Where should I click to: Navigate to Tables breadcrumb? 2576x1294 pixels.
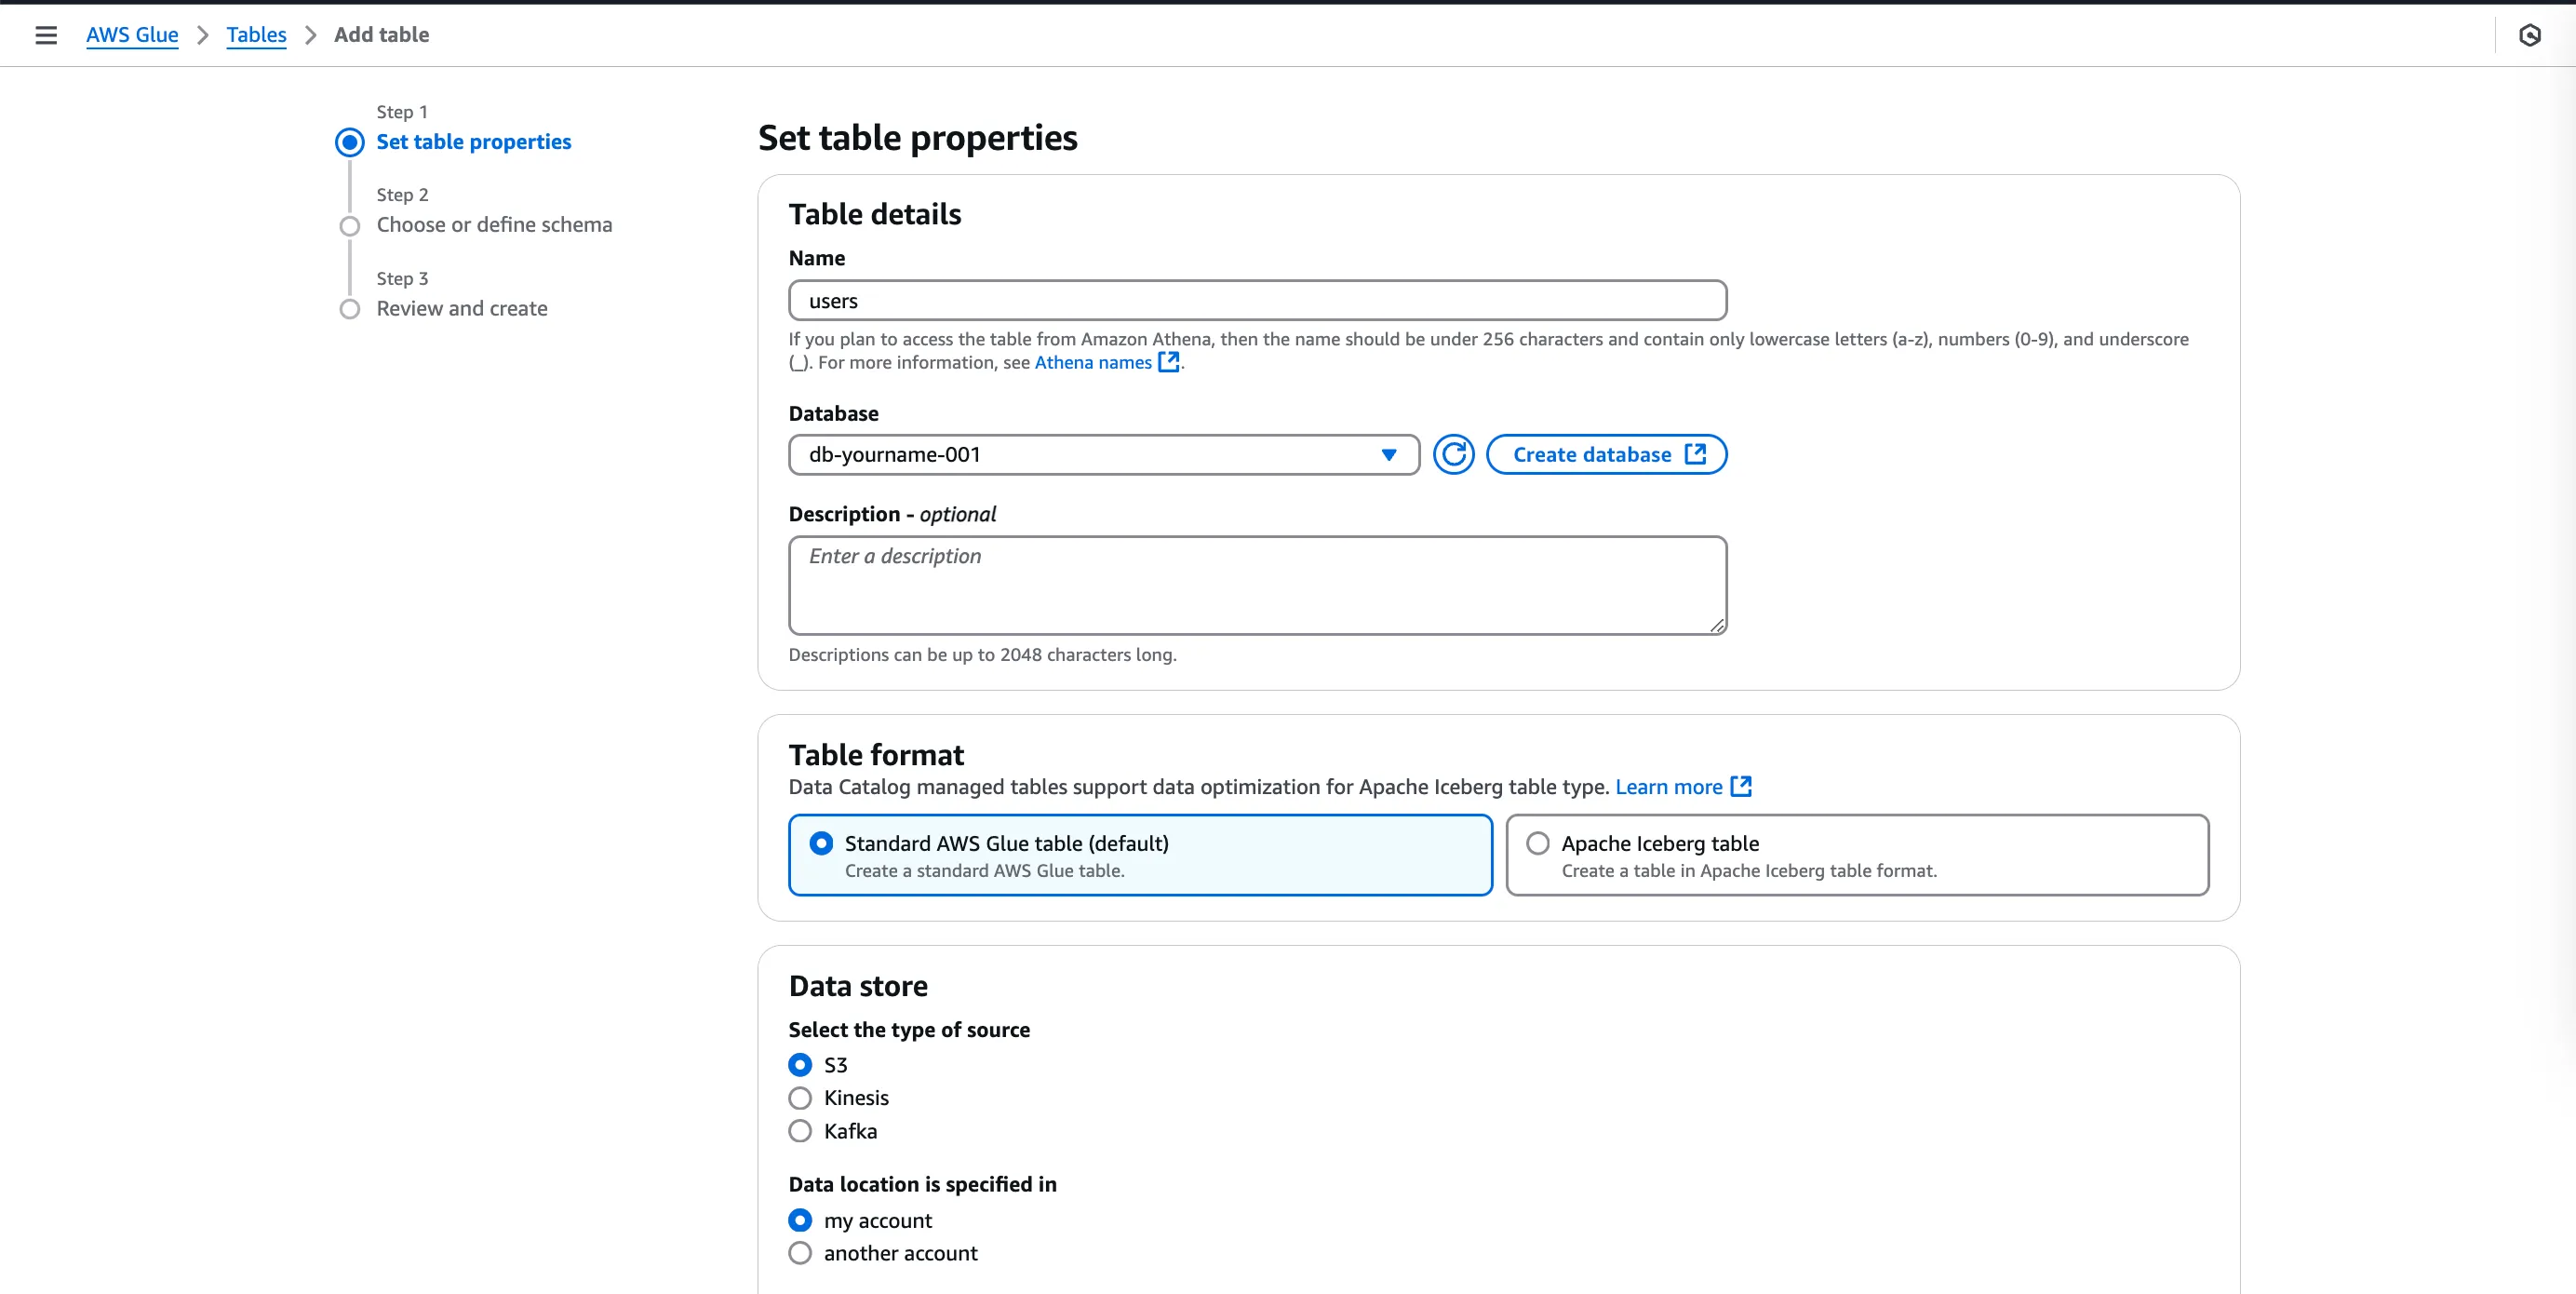256,35
